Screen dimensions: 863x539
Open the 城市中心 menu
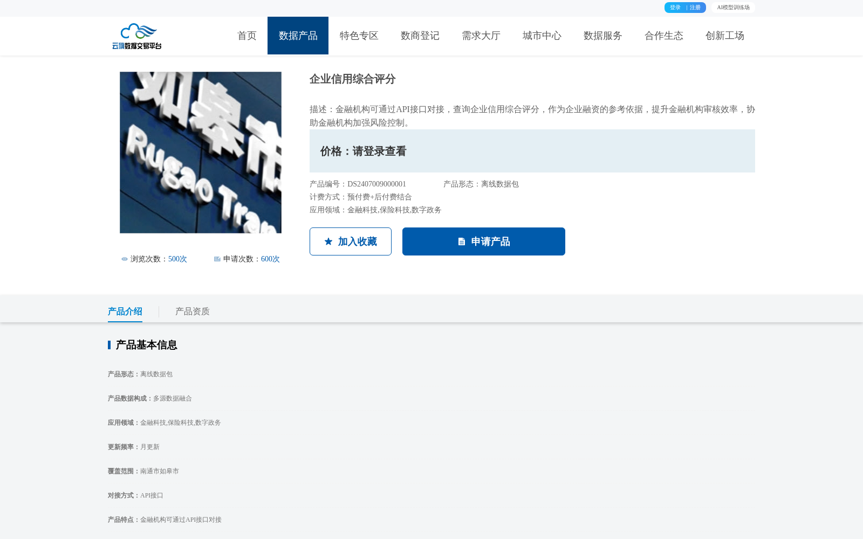click(542, 36)
